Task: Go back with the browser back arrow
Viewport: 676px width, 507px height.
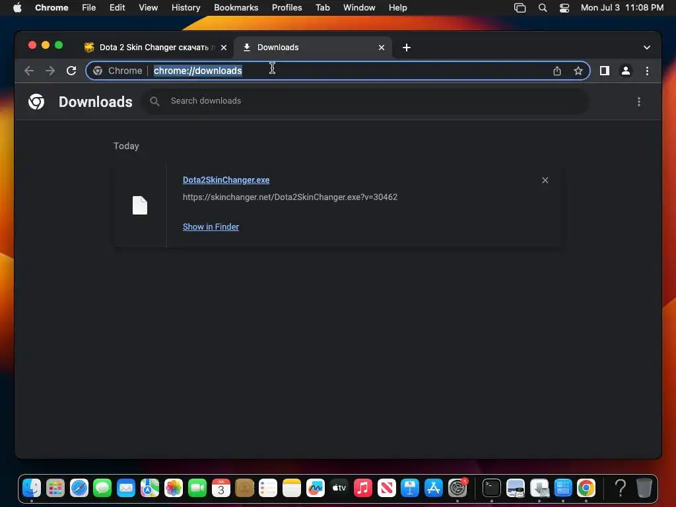Action: [29, 71]
